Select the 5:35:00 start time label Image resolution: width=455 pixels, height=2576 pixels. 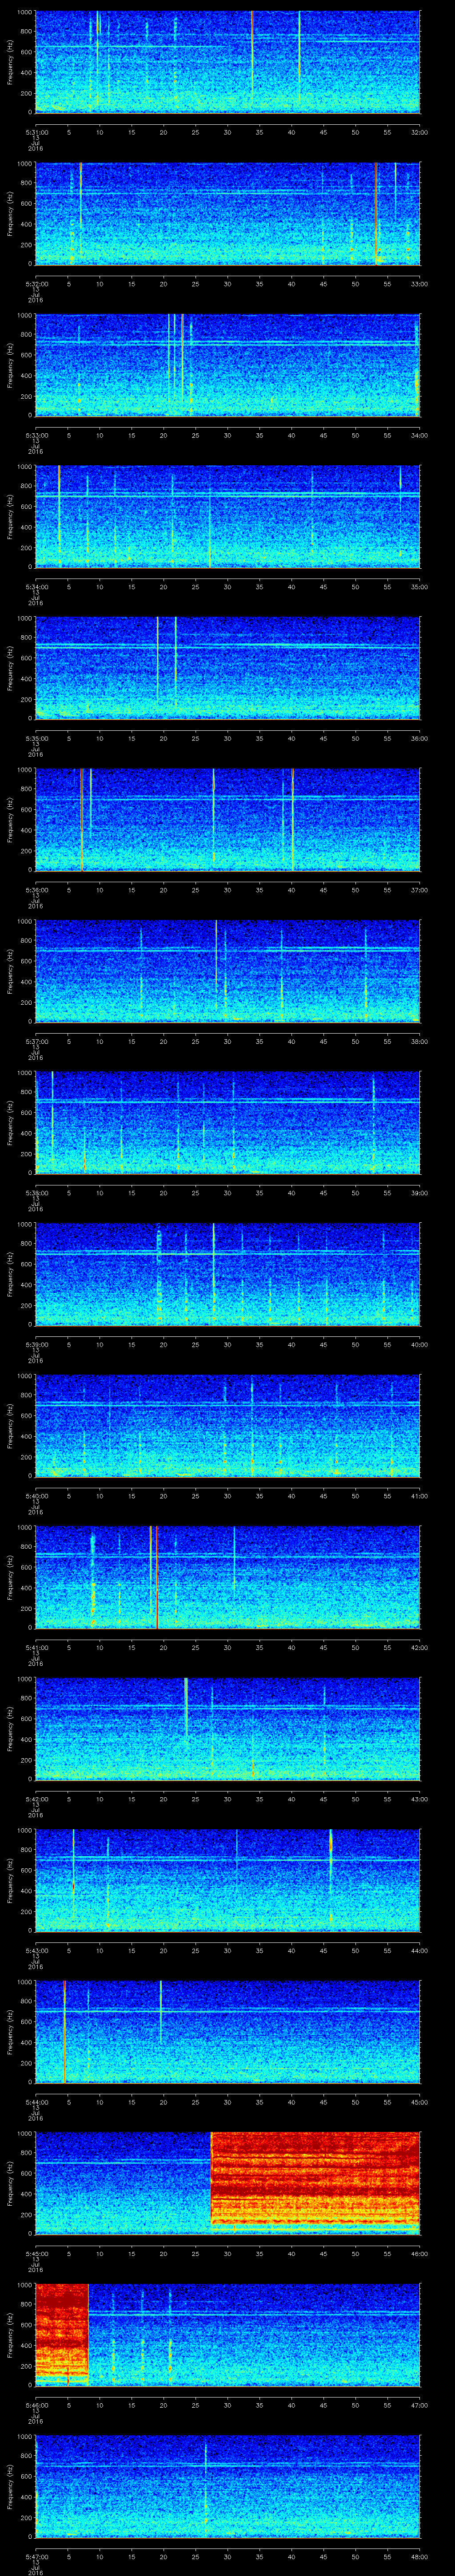pos(36,738)
